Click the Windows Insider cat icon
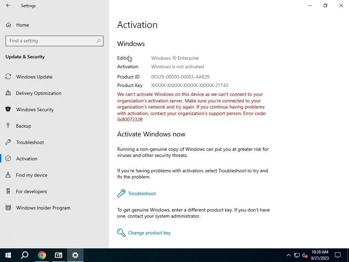 8,208
